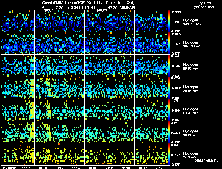
Task: Click the '01:07' time axis label
Action: [x=26, y=168]
